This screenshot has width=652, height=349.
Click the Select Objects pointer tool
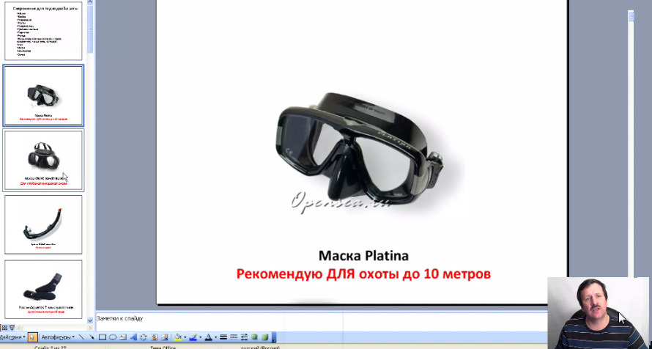[x=32, y=337]
